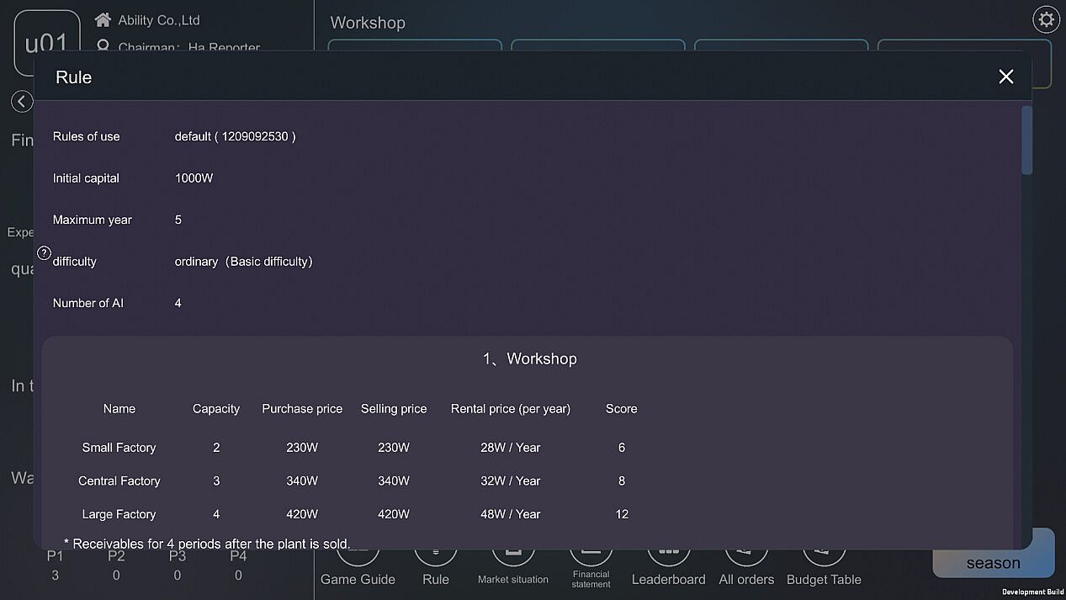Open the Game Guide
Viewport: 1066px width, 600px height.
(x=358, y=579)
